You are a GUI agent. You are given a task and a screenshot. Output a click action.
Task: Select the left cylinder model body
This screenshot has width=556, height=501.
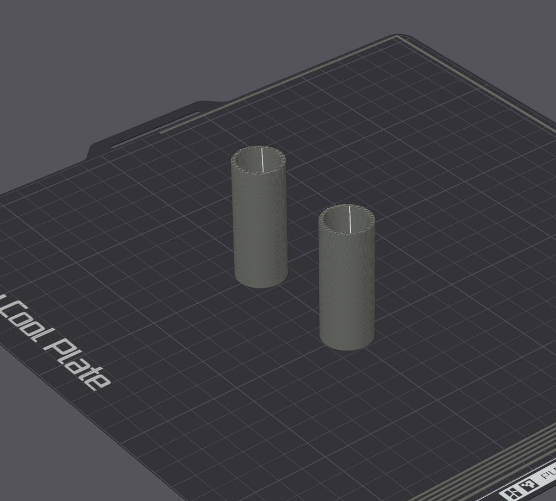point(259,227)
